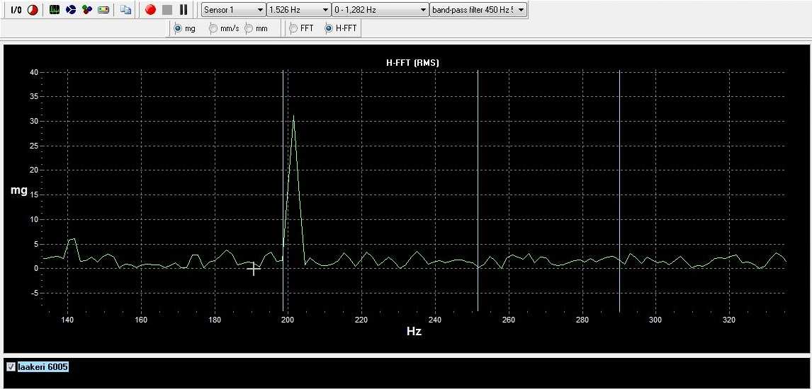Click the vertical cursor line near 199 Hz

[283, 190]
